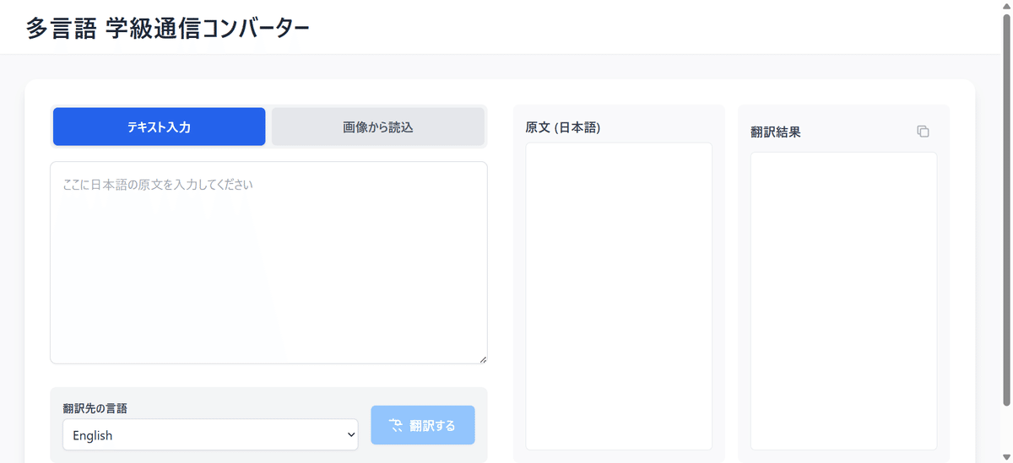Click the page scrollbar up arrow

click(1005, 7)
